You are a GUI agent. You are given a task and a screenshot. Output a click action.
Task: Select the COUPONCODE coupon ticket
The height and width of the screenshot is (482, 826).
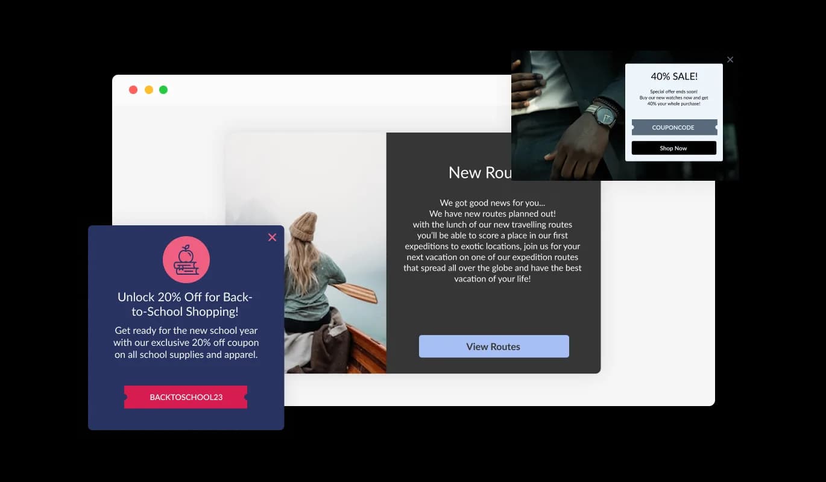point(673,128)
